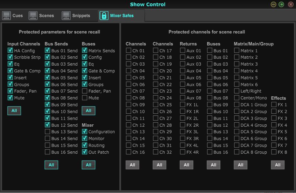Screen dimensions: 296x193
Task: Select All protected channel Buses
Action: 213,165
